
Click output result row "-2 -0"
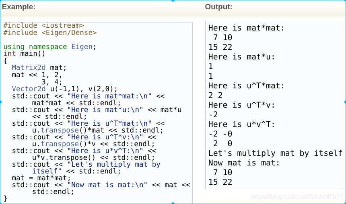[220, 134]
